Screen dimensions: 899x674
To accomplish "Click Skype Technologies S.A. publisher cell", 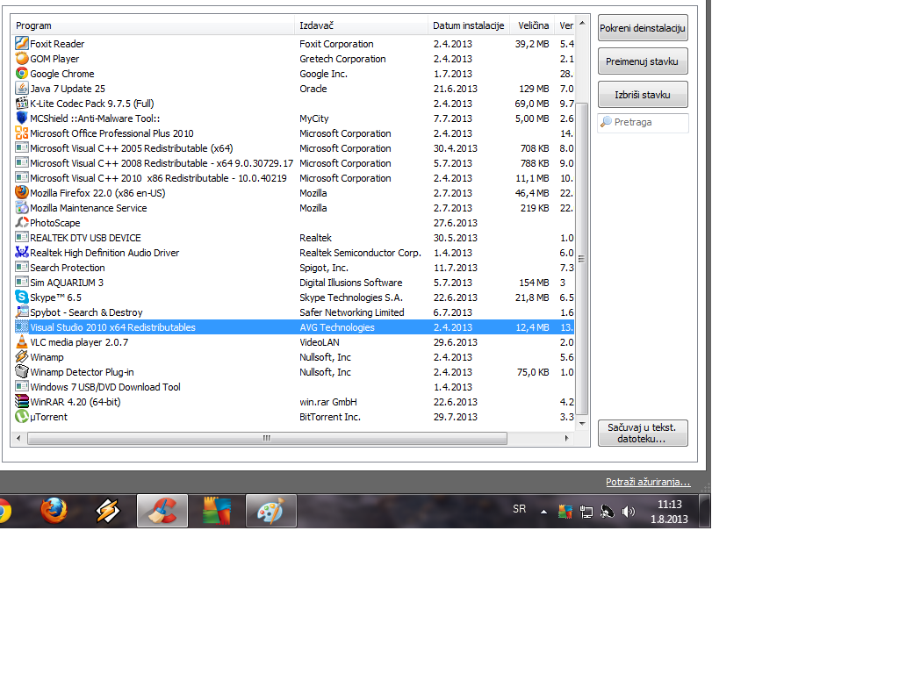I will (351, 298).
